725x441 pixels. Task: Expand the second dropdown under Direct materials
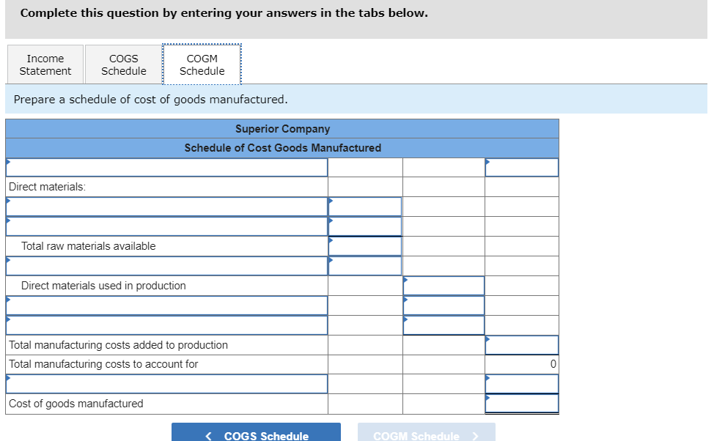click(x=166, y=226)
